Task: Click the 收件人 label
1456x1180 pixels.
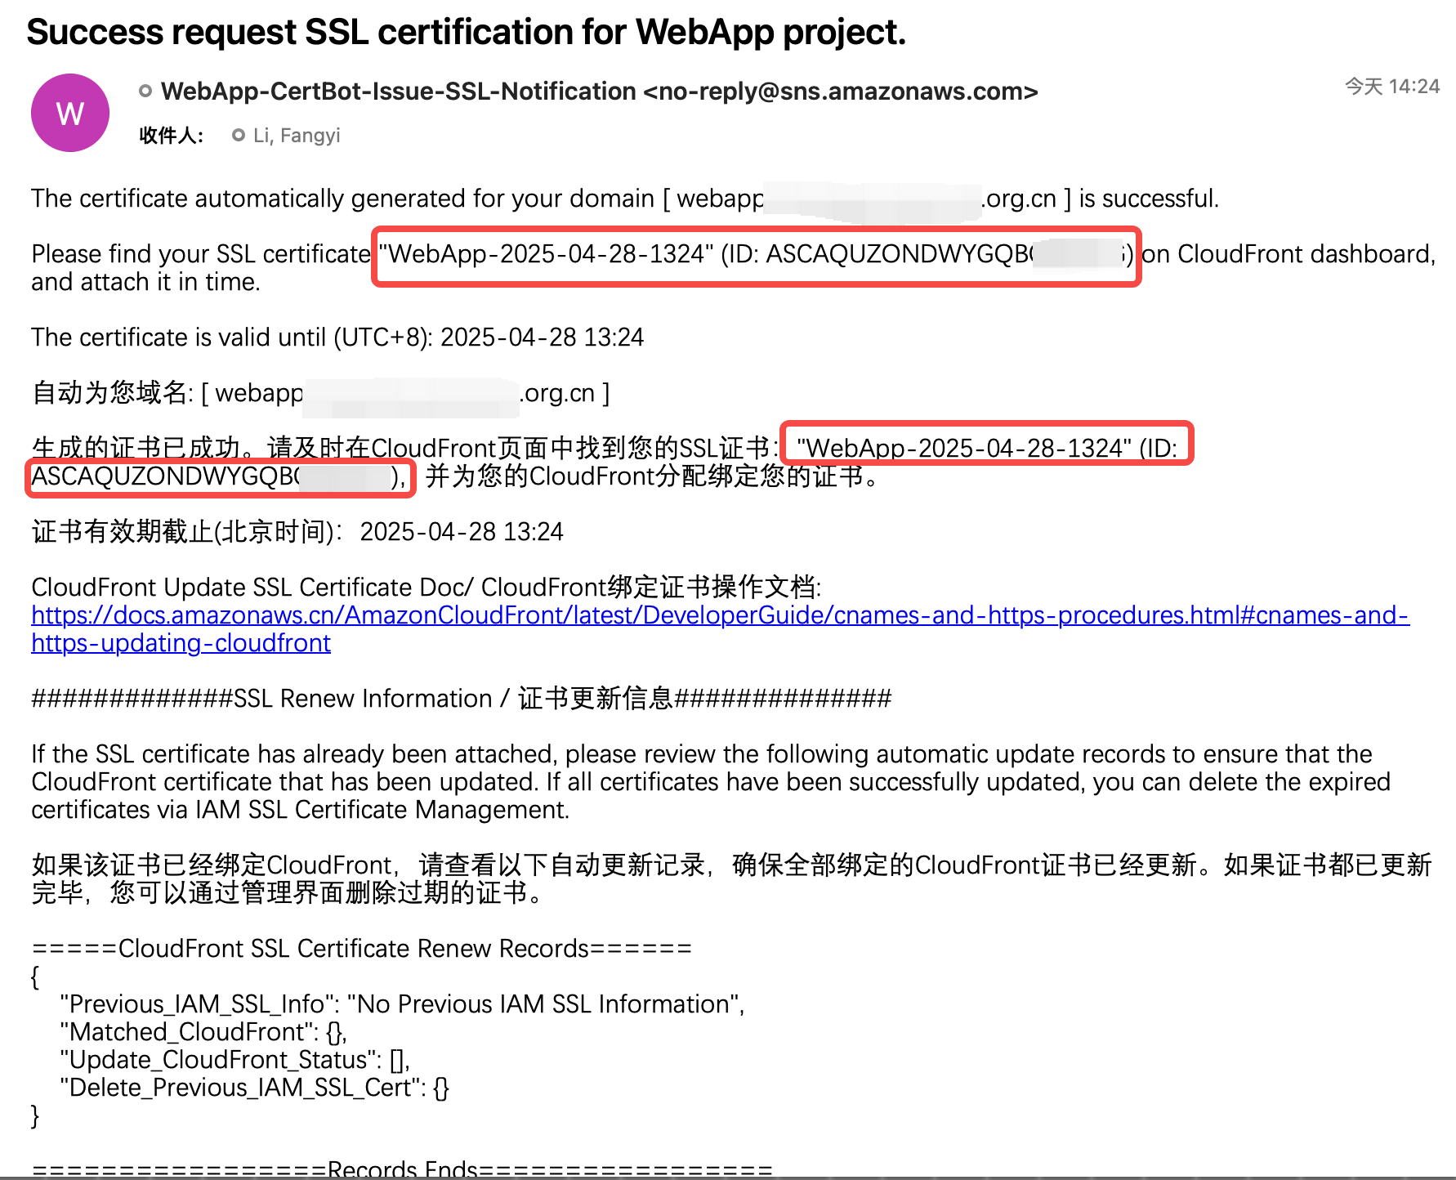Action: [172, 135]
